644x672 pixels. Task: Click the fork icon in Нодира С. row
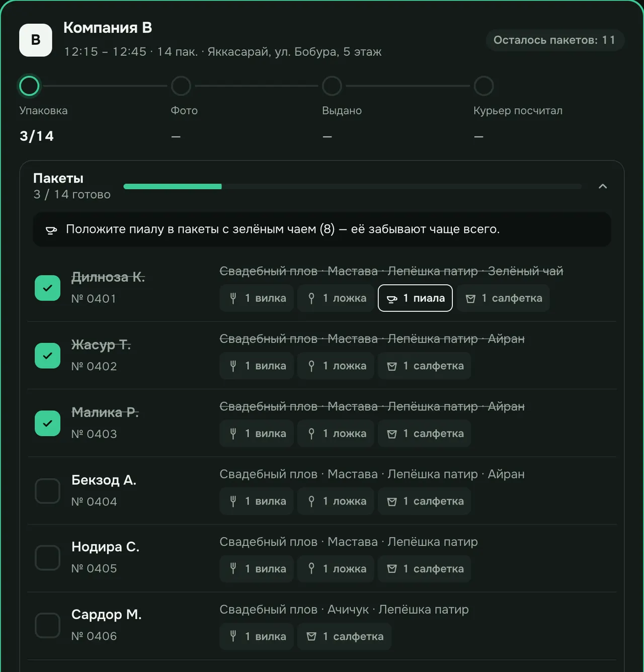point(233,569)
